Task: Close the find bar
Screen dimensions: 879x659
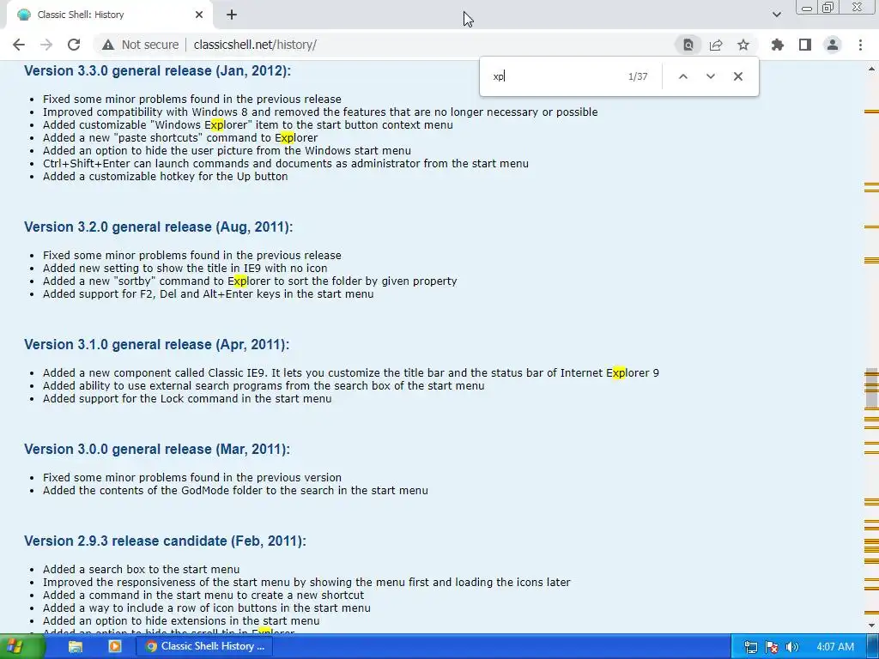Action: 737,76
